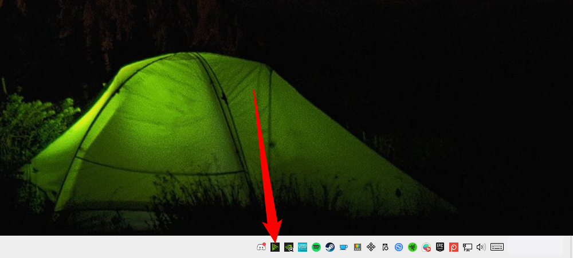Click the teal keyboard-shaped tray icon
This screenshot has height=258, width=573.
click(302, 247)
